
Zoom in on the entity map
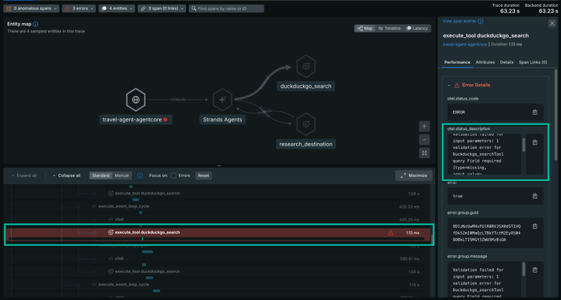pos(424,126)
